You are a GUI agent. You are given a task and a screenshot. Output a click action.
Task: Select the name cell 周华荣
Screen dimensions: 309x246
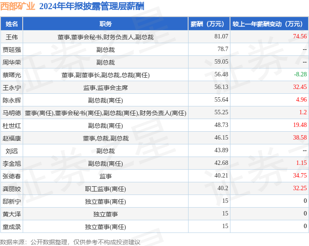tap(12, 62)
